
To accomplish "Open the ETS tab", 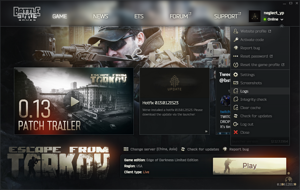I will point(139,16).
